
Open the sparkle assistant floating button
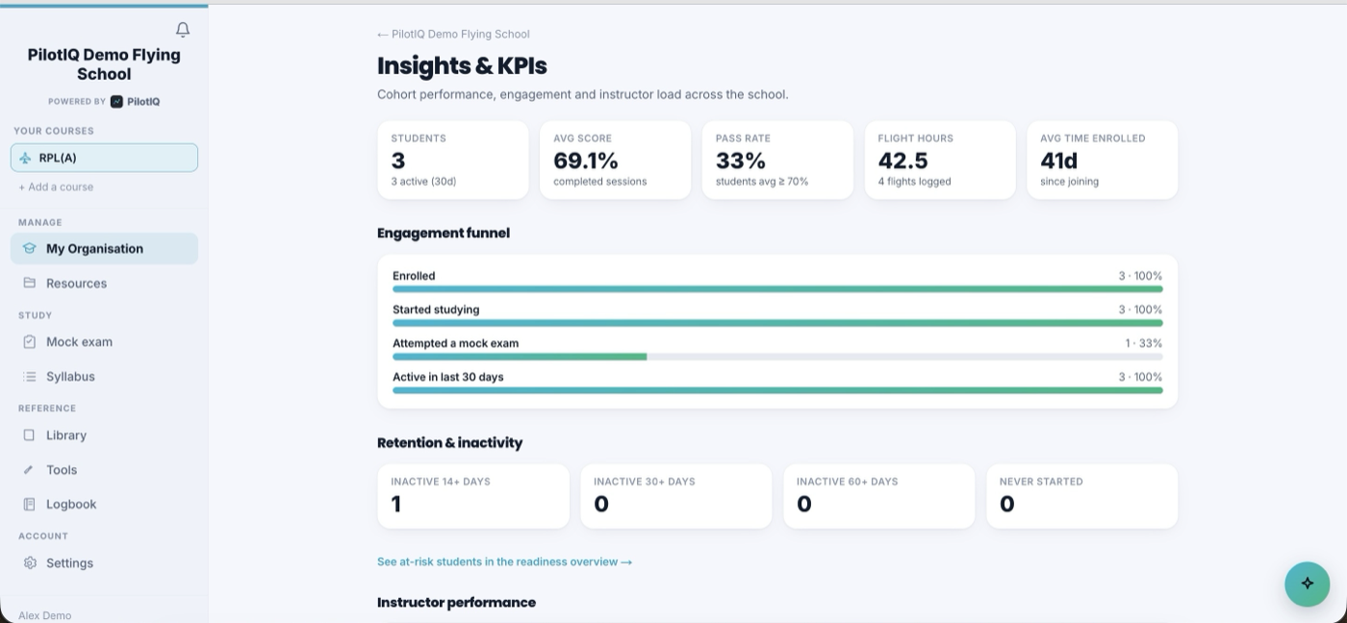tap(1307, 583)
